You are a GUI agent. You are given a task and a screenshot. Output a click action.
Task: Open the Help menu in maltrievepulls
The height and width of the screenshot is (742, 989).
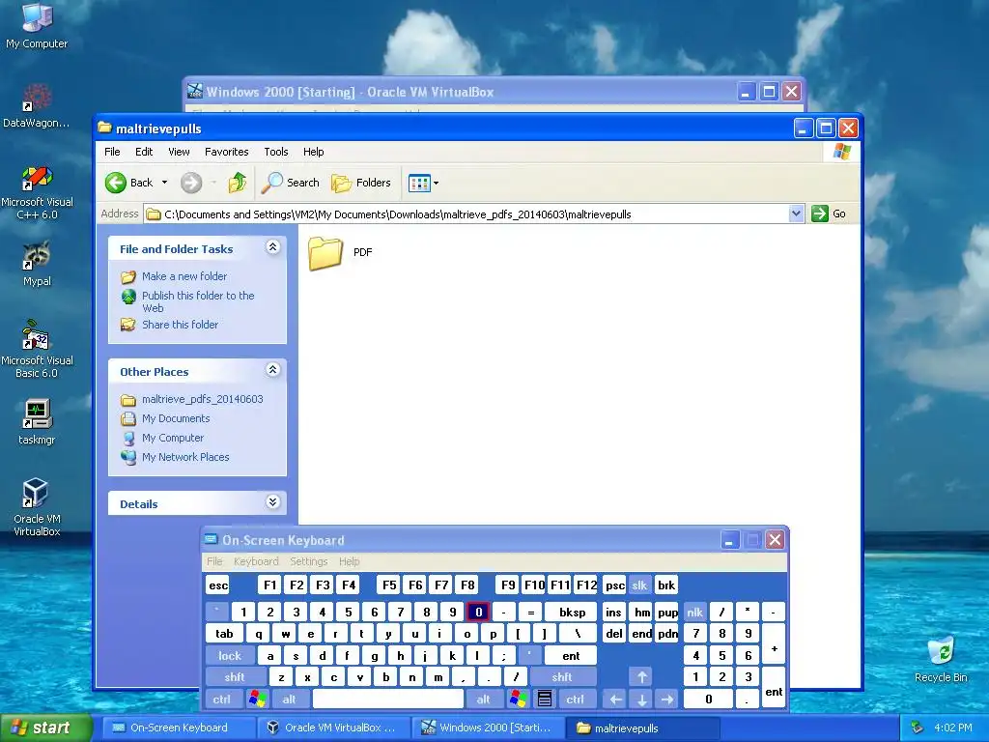tap(314, 152)
